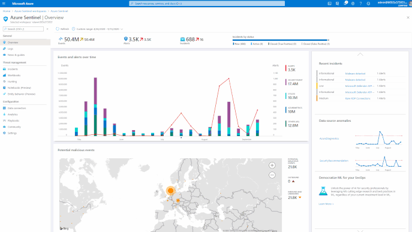The height and width of the screenshot is (232, 412).
Task: Collapse the left navigation pane
Action: click(47, 29)
